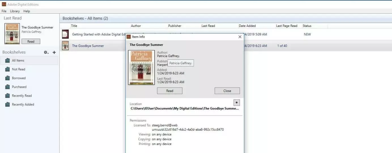The image size is (392, 153).
Task: Click the NEW status of Getting Started
Action: point(307,34)
